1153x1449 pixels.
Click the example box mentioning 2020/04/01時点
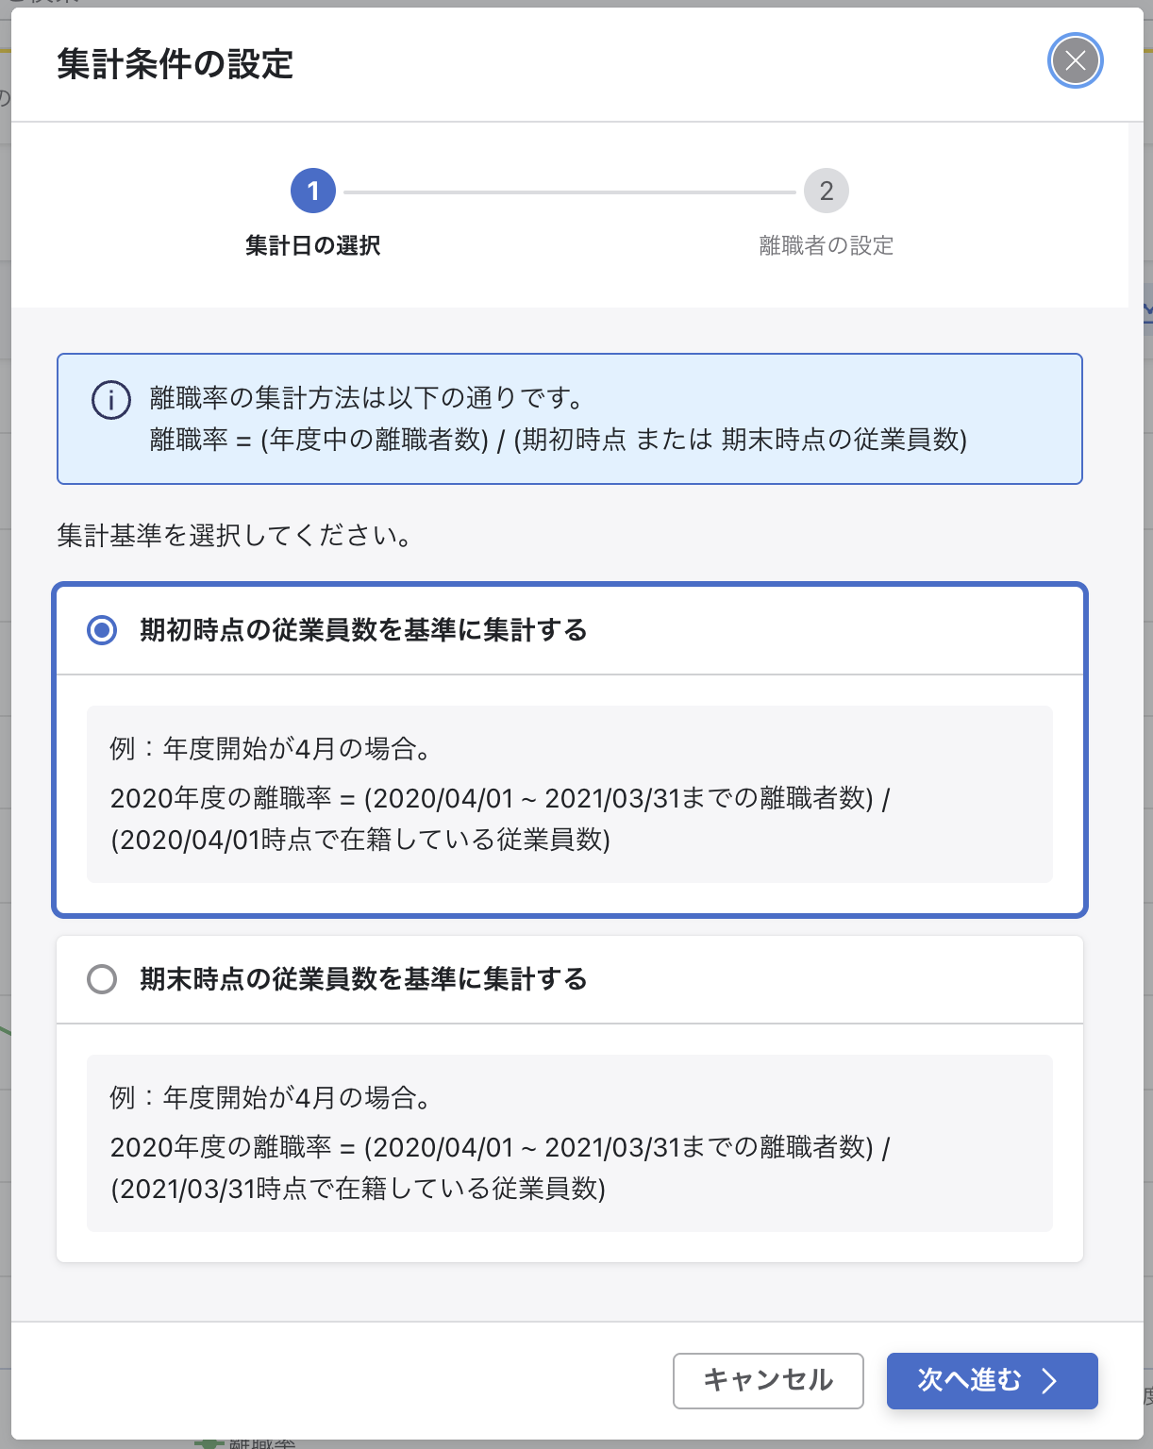click(569, 794)
